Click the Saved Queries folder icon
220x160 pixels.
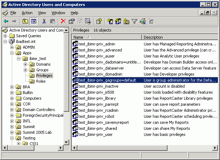click(x=12, y=36)
